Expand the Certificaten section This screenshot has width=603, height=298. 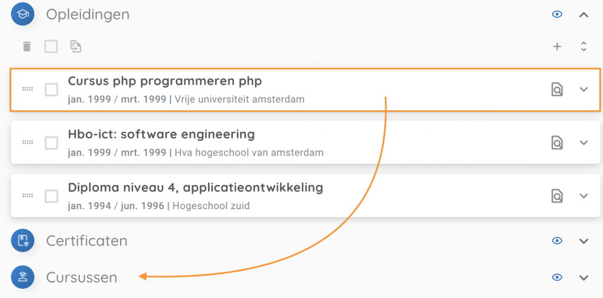click(x=584, y=240)
